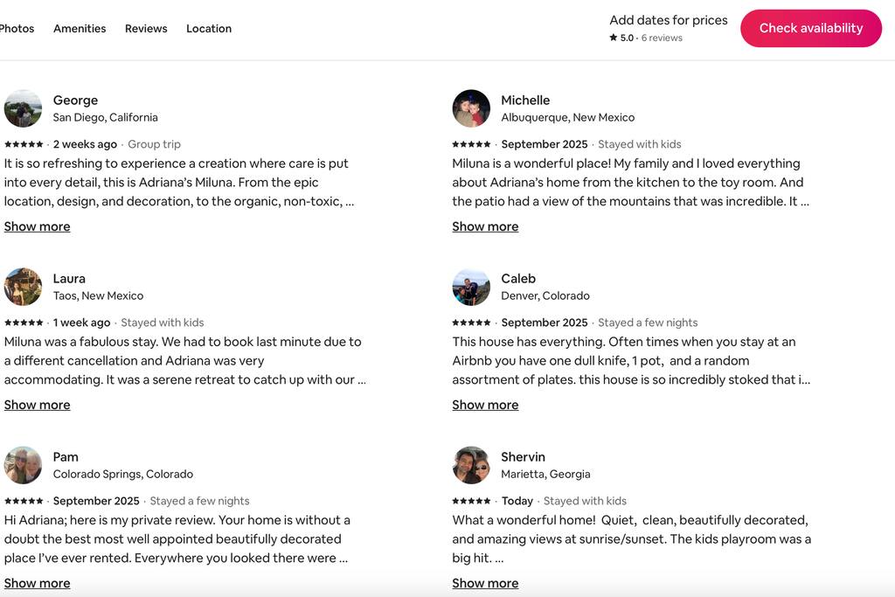Viewport: 895px width, 597px height.
Task: Expand Shervin's full review
Action: coord(485,583)
